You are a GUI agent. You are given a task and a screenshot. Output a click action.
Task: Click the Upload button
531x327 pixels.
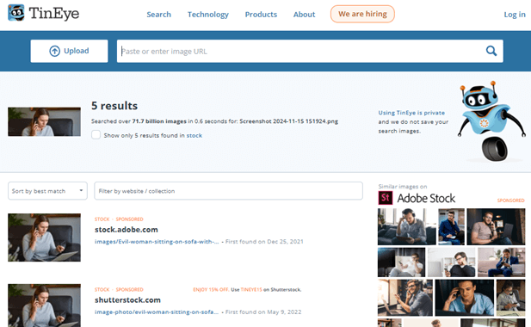click(x=69, y=51)
